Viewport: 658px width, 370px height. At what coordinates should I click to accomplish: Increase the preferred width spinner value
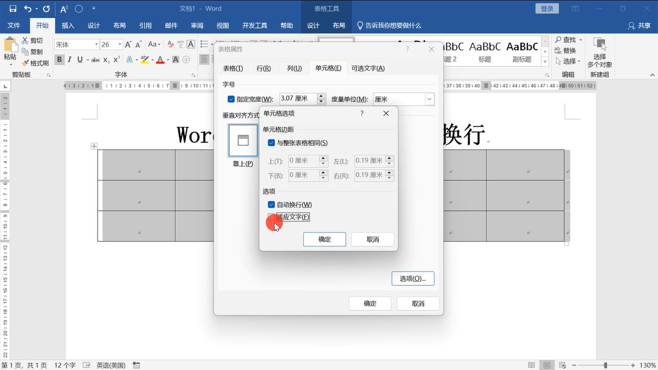click(321, 96)
